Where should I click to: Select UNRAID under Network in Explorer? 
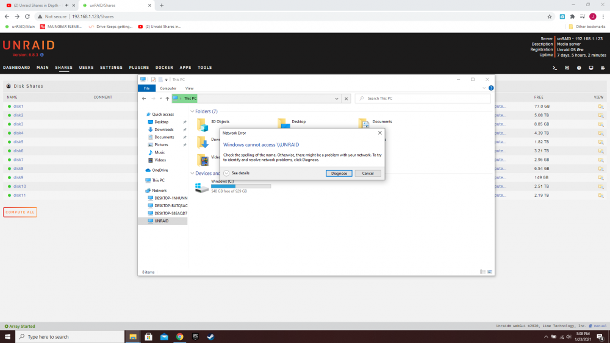[162, 221]
